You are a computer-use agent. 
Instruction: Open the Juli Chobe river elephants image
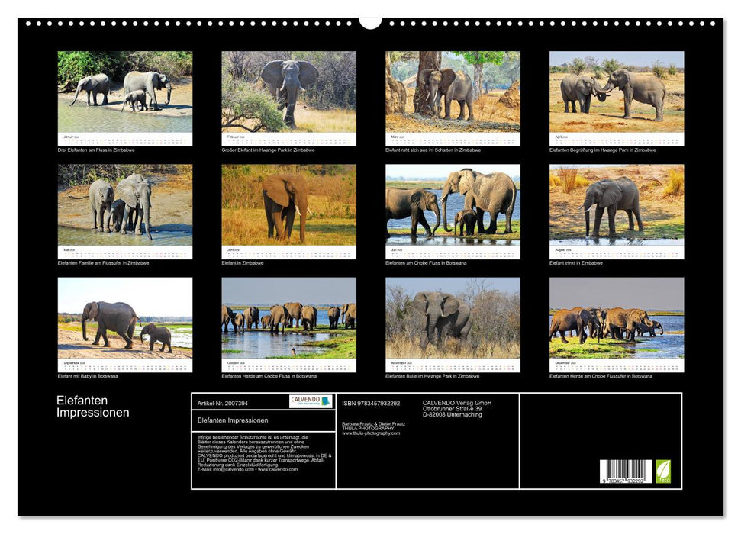pyautogui.click(x=453, y=206)
